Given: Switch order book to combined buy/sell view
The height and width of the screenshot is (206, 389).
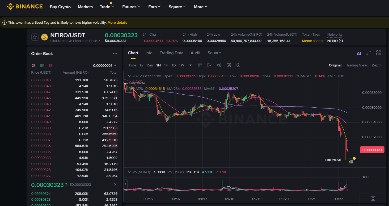Looking at the screenshot, I should coord(34,65).
